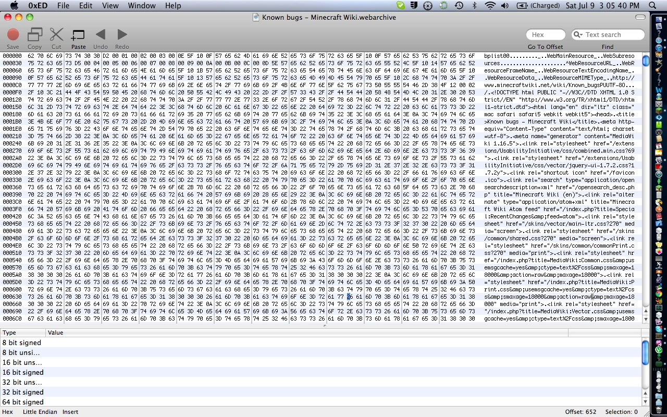Select the '16 bit uns...' row
The height and width of the screenshot is (417, 667).
pyautogui.click(x=320, y=362)
